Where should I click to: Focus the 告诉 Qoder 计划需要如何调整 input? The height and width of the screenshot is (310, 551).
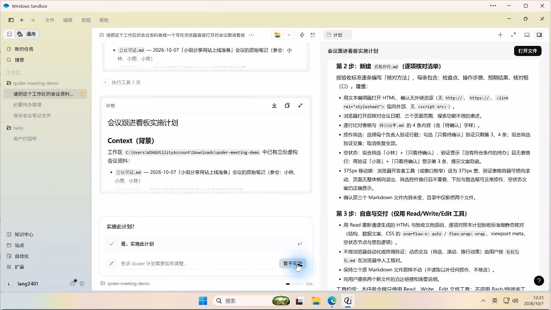click(x=197, y=264)
